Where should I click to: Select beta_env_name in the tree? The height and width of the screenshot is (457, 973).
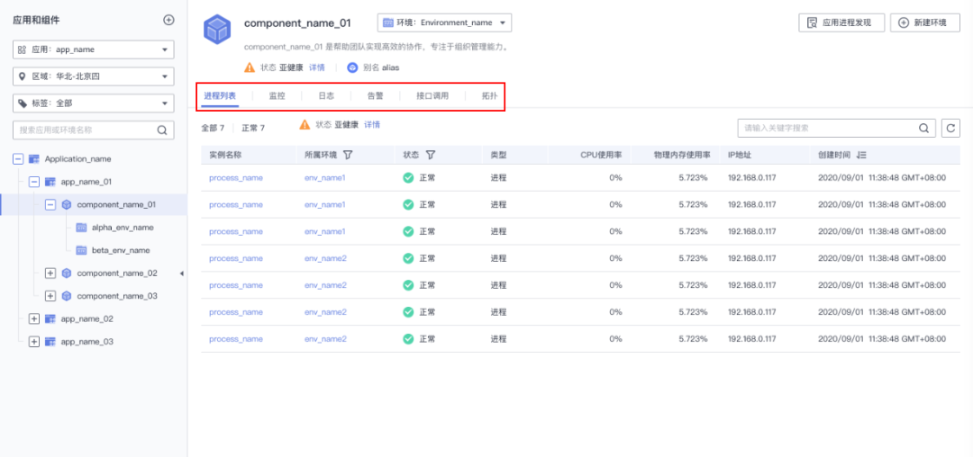click(x=121, y=250)
